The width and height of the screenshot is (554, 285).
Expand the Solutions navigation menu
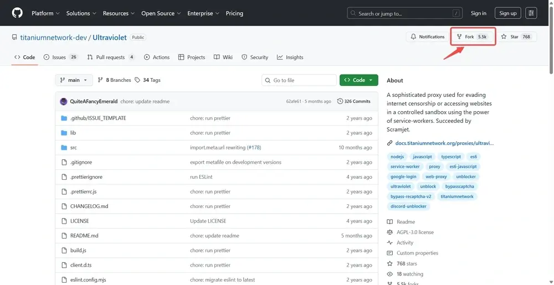81,13
